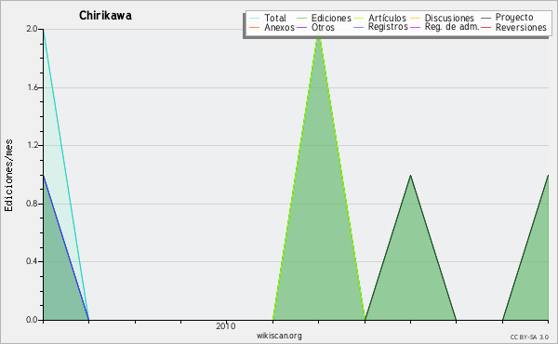Click the Reg. de adm. legend label
The width and height of the screenshot is (558, 344).
click(x=452, y=27)
